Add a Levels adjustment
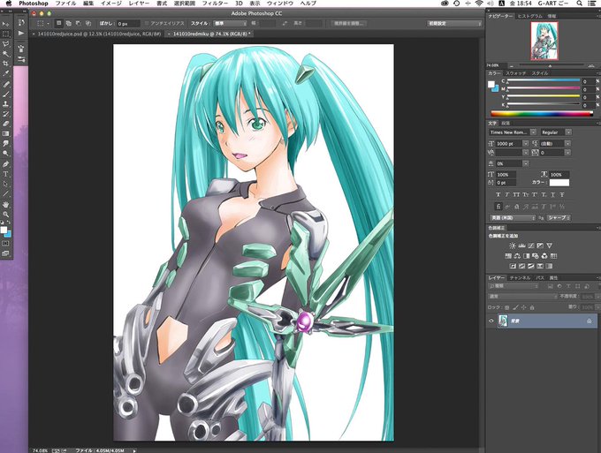601x453 pixels. [x=521, y=245]
